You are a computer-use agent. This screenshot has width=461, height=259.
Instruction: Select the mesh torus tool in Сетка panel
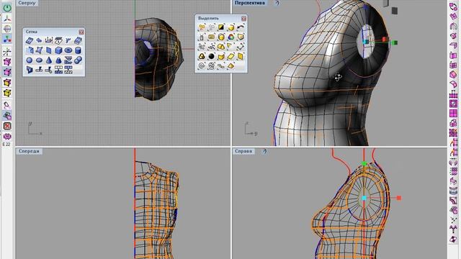point(68,50)
